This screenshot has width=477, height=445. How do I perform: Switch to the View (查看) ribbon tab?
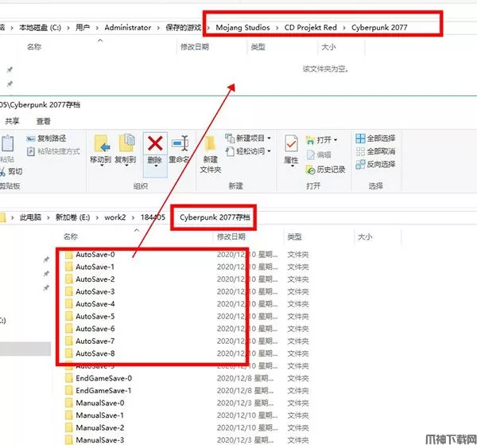pos(43,121)
